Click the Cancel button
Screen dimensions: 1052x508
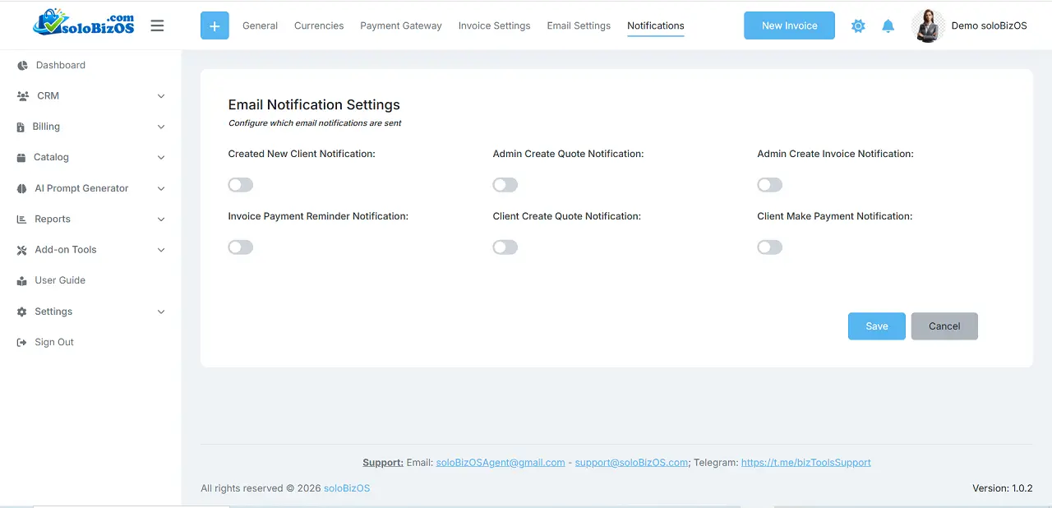pos(944,326)
